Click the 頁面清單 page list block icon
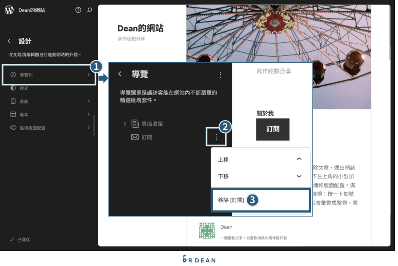This screenshot has width=398, height=266. (135, 124)
